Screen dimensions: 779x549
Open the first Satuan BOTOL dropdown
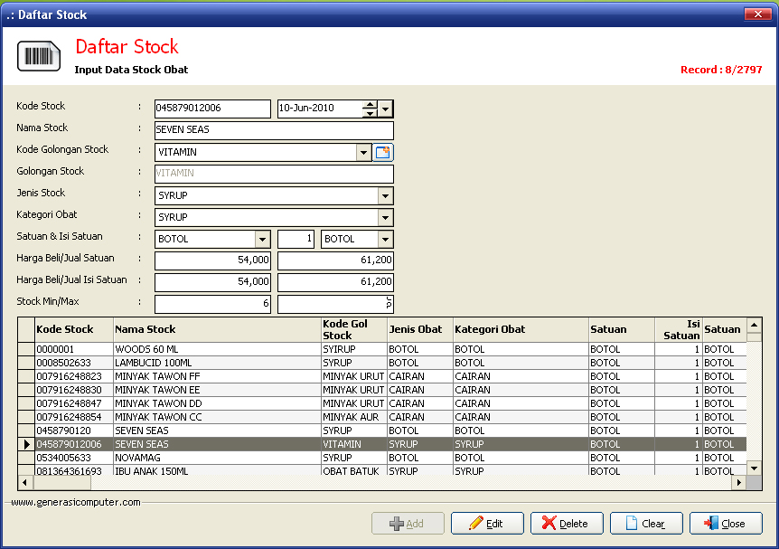(263, 240)
